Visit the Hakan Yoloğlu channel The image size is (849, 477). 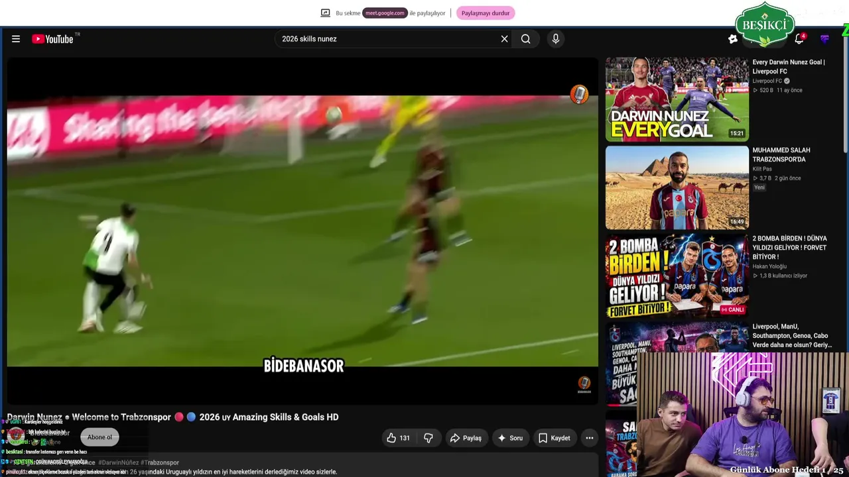coord(769,266)
